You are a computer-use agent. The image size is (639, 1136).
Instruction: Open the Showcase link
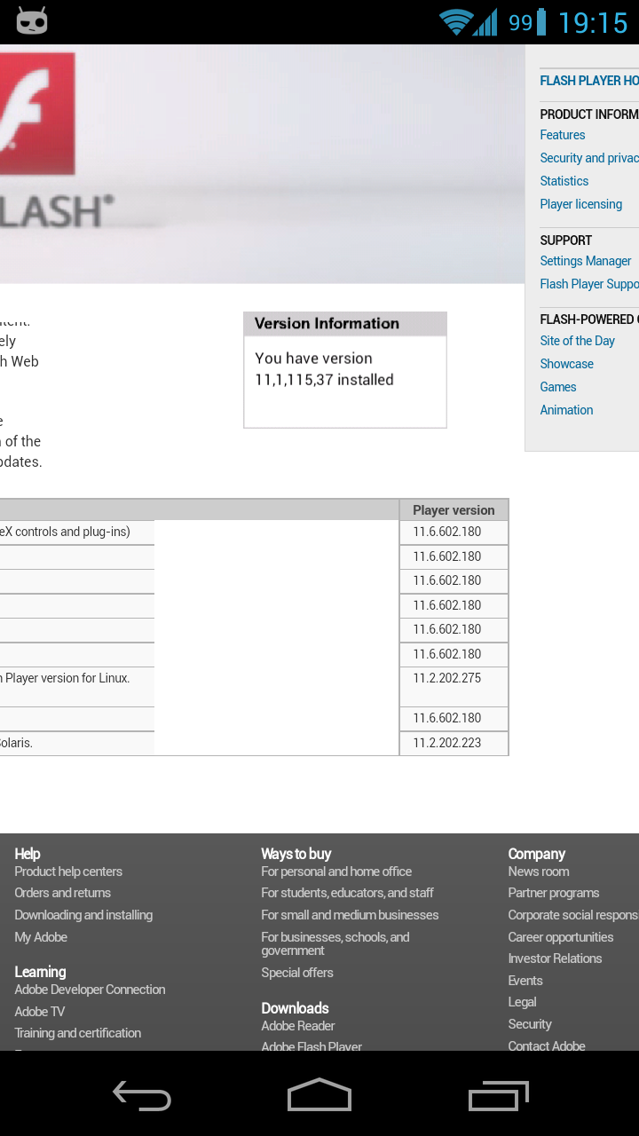pos(567,364)
